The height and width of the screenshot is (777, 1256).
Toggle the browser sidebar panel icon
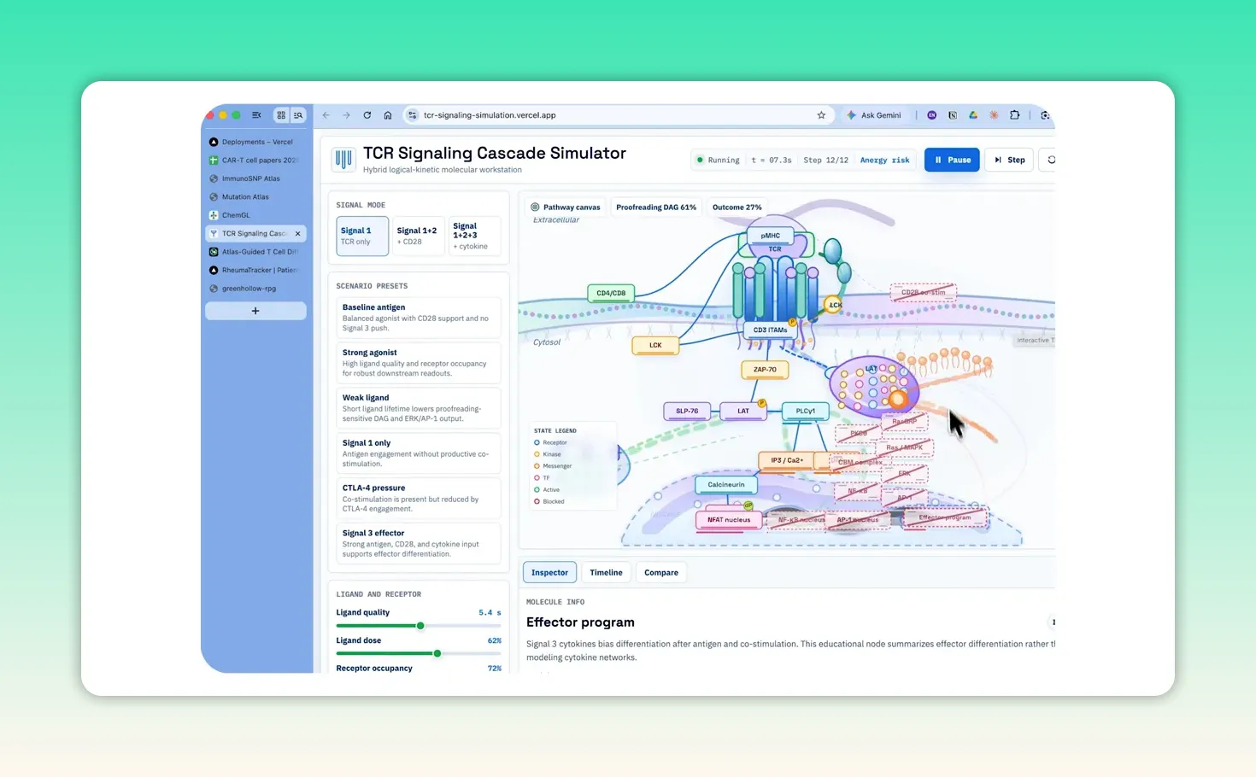[x=256, y=115]
